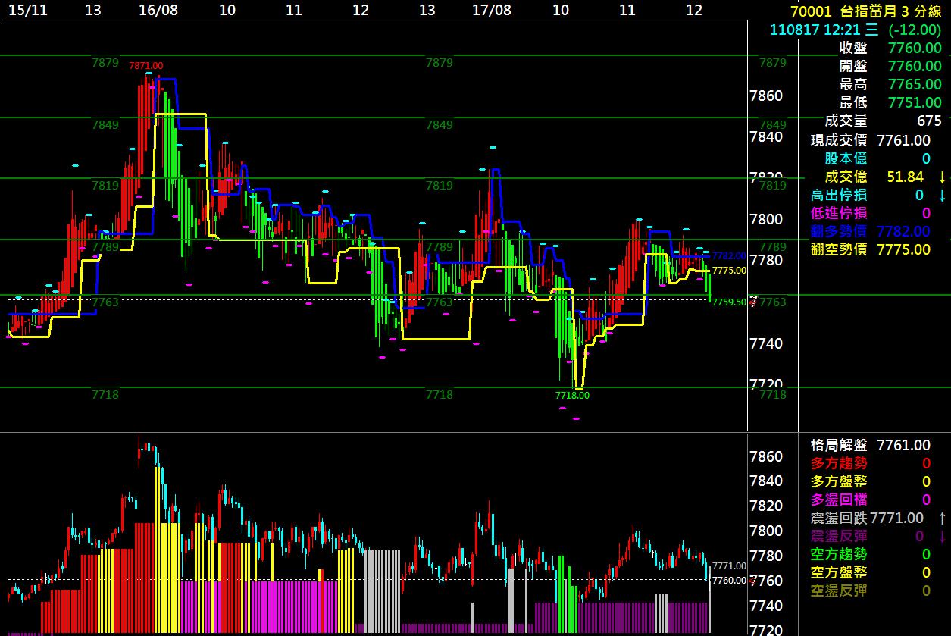Click the change value '(-12.00)'
The width and height of the screenshot is (951, 636).
(915, 30)
